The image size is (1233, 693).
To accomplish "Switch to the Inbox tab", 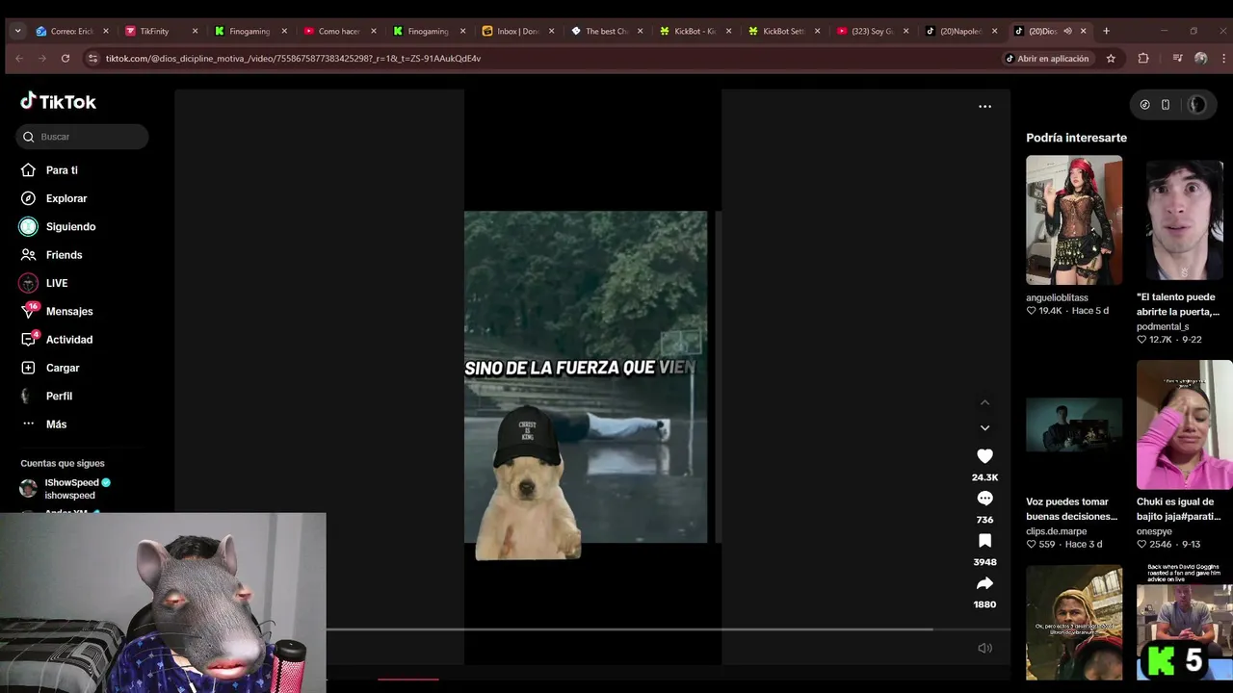I will (x=517, y=31).
